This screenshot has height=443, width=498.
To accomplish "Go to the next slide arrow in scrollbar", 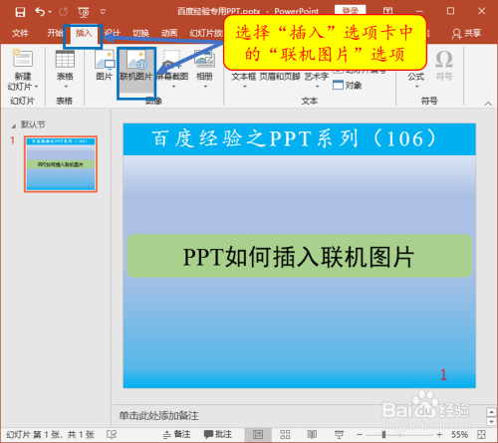I will 491,421.
